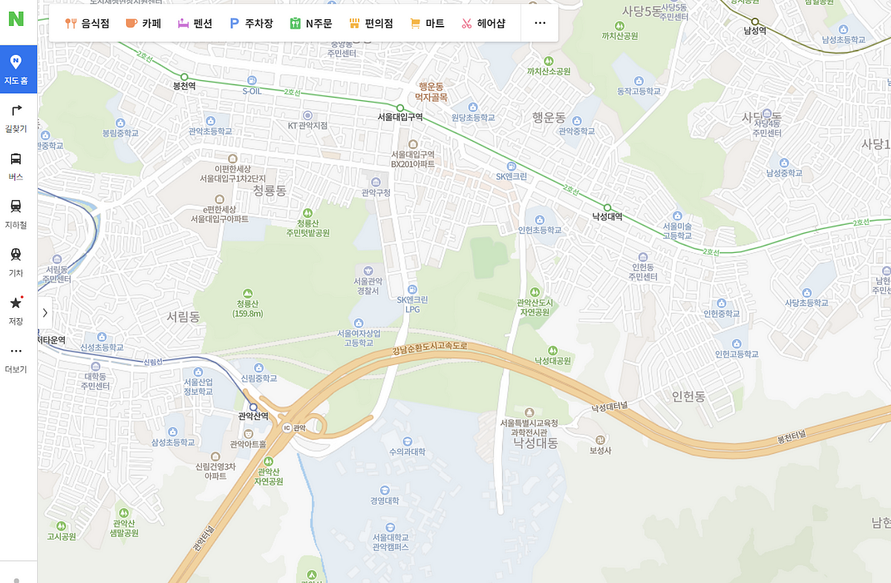Filter map by 카페 cafes

pos(143,23)
